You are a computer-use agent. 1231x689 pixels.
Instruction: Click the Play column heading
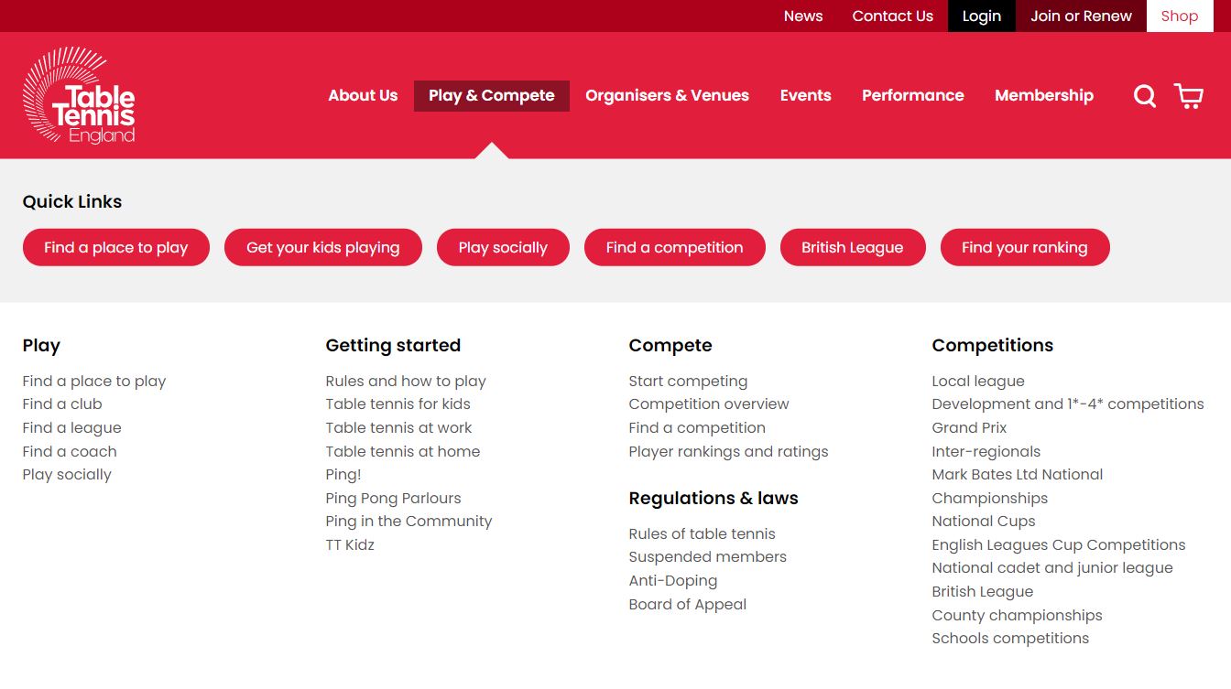pos(41,345)
